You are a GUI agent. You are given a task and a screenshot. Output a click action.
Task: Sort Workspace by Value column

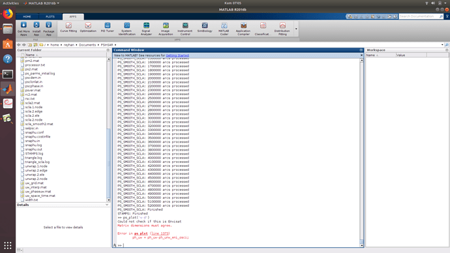[412, 55]
